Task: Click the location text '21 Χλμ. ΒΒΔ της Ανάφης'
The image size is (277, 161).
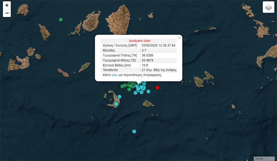Action: [159, 70]
